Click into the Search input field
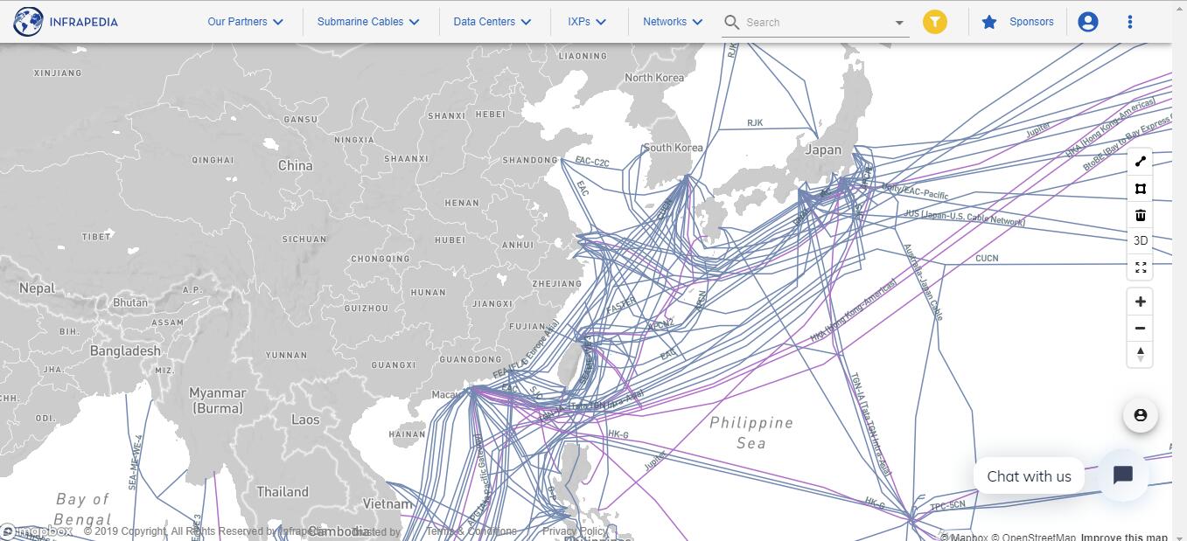Screen dimensions: 1187x541 813,23
